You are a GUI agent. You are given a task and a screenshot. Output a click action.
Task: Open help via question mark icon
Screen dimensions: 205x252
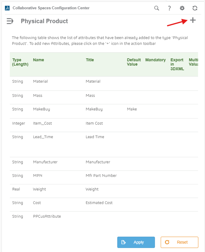pos(169,8)
